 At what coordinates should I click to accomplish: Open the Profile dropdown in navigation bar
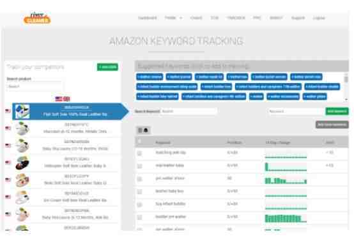(x=173, y=18)
